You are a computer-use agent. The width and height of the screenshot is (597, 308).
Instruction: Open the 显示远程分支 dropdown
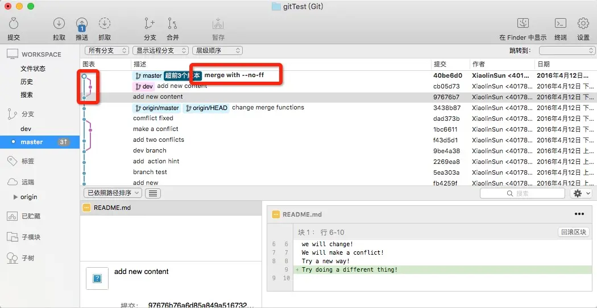pos(160,50)
